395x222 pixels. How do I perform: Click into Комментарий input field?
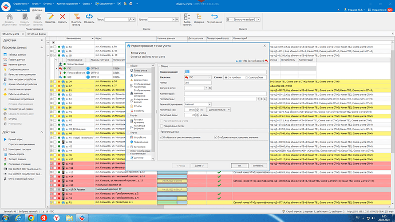tap(225, 94)
